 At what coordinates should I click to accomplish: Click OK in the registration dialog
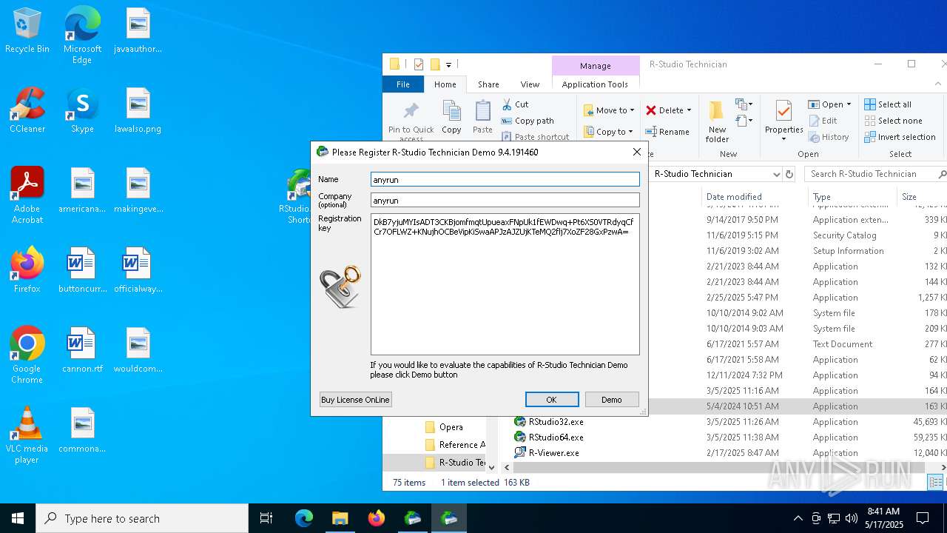[x=552, y=400]
